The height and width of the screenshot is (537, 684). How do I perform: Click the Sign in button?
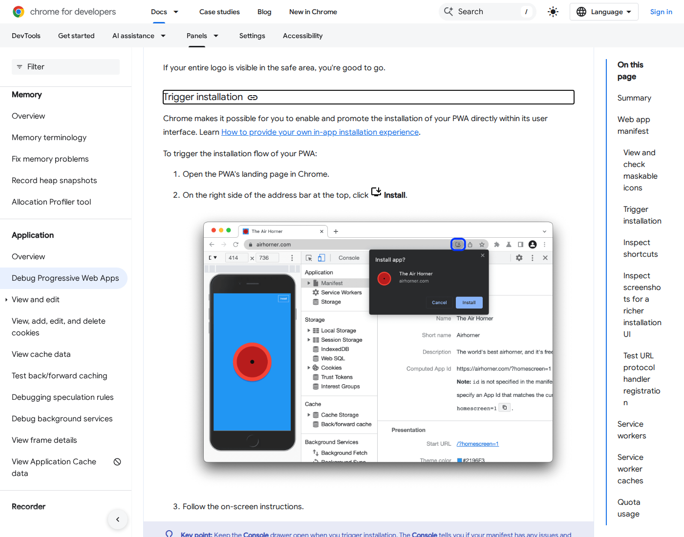click(661, 11)
